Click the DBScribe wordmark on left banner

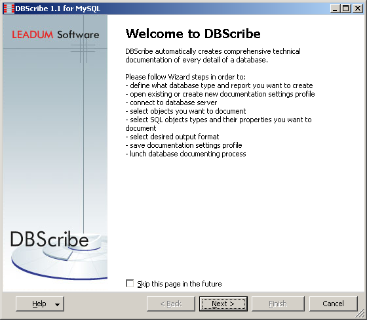pos(49,239)
